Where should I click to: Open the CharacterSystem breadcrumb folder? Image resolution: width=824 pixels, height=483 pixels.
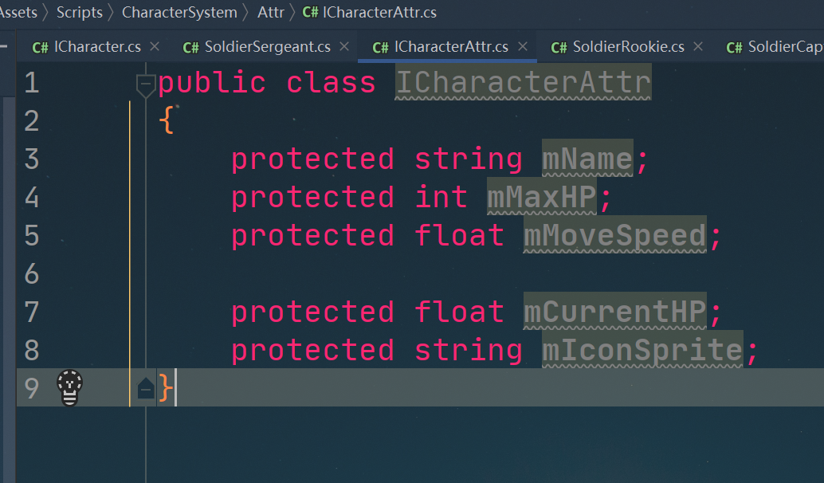click(179, 13)
